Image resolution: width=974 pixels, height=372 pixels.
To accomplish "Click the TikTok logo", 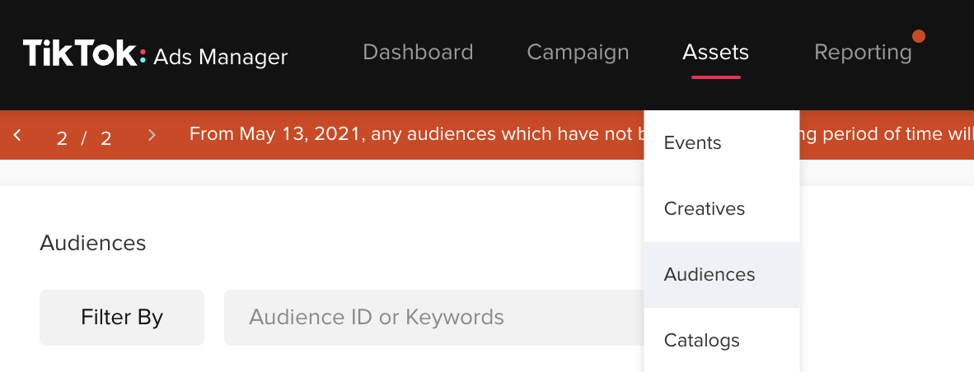I will (85, 54).
